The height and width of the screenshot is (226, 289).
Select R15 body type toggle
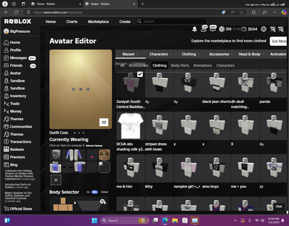(95, 192)
